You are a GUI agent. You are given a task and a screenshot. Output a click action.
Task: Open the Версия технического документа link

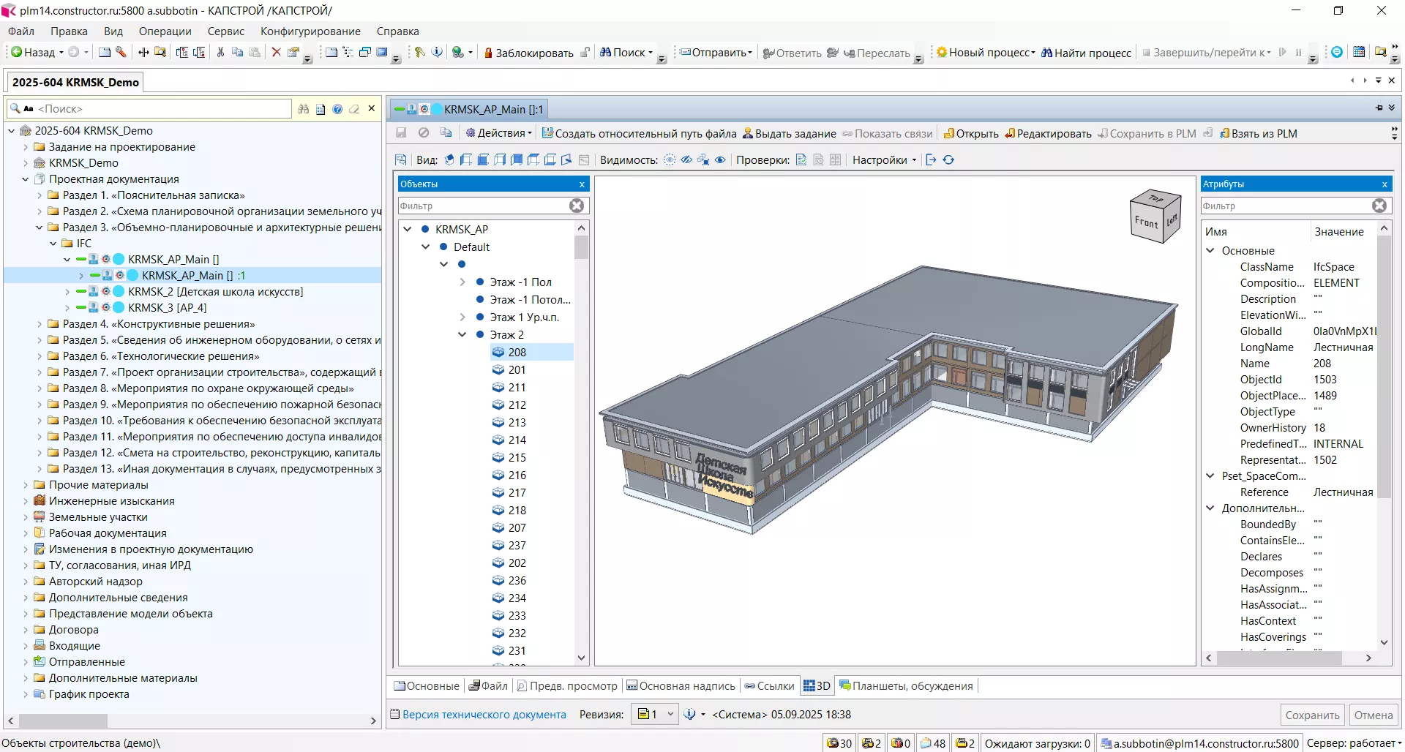484,715
